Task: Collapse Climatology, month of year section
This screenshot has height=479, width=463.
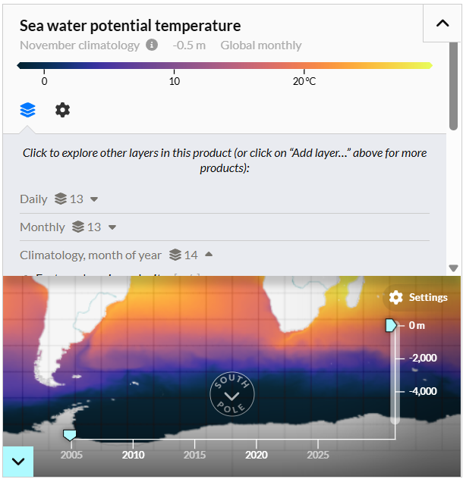Action: tap(209, 254)
